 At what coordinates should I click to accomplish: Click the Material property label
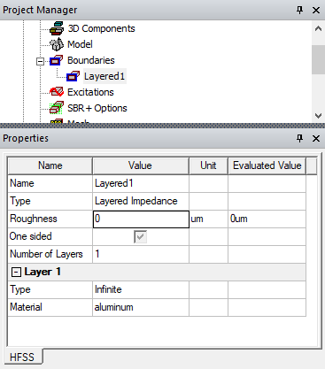[26, 307]
